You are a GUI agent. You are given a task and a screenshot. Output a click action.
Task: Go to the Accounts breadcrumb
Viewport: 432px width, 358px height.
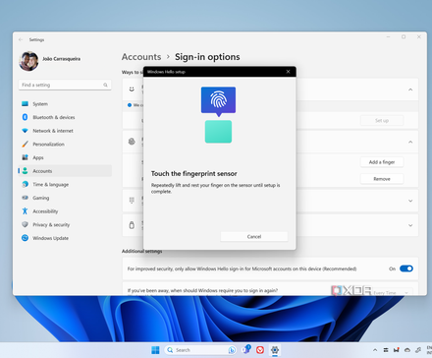pos(141,57)
